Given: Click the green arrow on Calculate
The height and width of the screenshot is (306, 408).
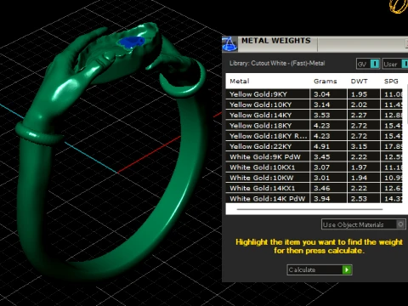Looking at the screenshot, I should [x=347, y=269].
